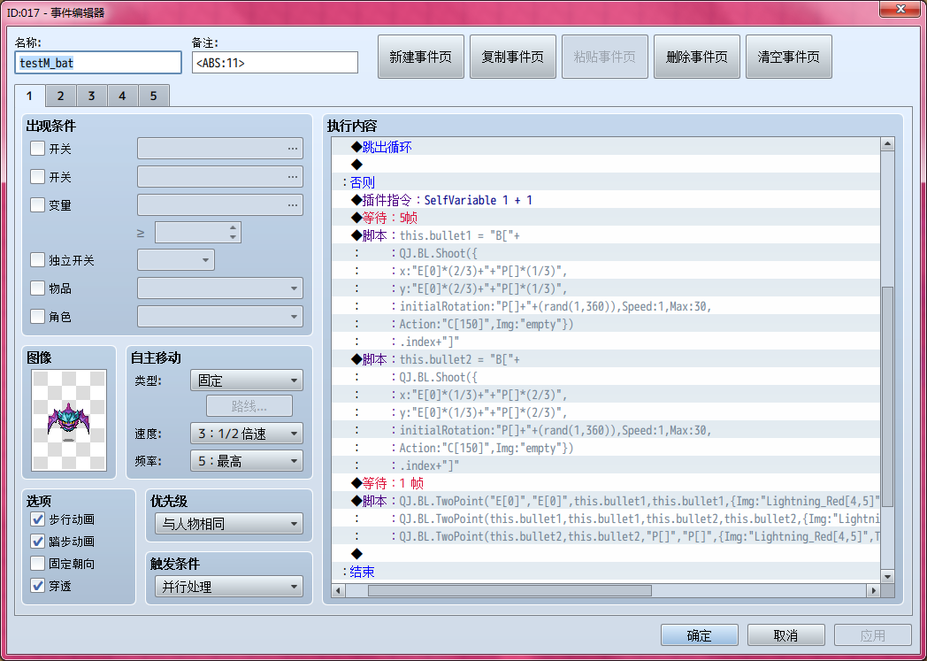927x661 pixels.
Task: Open the 类型 movement type dropdown
Action: pos(247,380)
